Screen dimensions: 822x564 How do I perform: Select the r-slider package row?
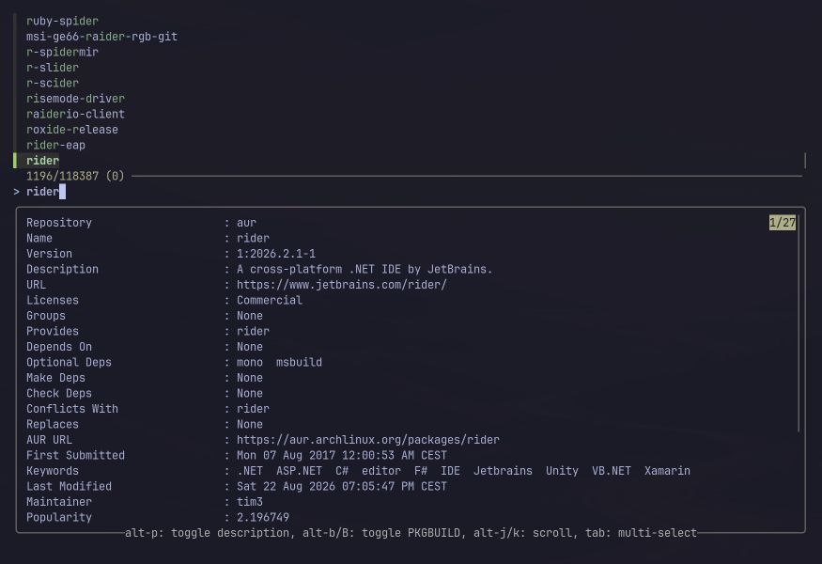(x=53, y=68)
